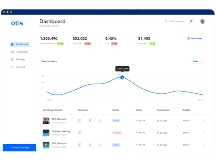Open the Dashboard sidebar item

[x=19, y=44]
